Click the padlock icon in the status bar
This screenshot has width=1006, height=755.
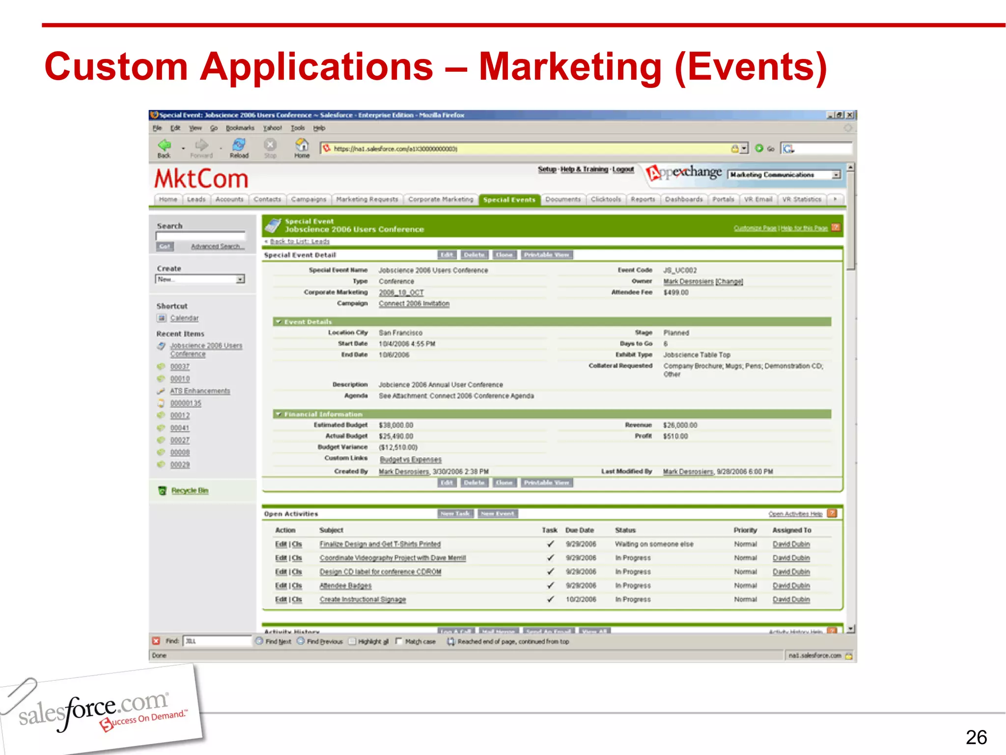pos(848,656)
